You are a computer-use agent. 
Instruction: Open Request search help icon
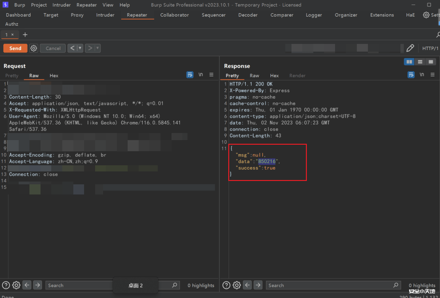[x=6, y=285]
